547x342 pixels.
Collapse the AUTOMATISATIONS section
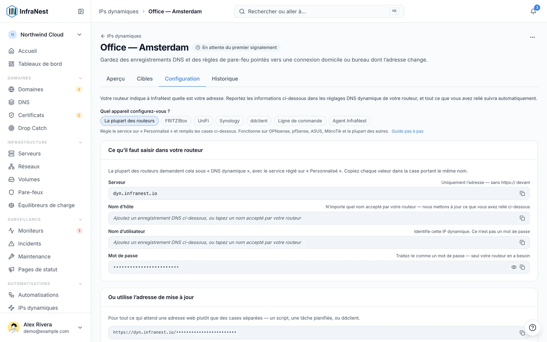click(x=81, y=284)
